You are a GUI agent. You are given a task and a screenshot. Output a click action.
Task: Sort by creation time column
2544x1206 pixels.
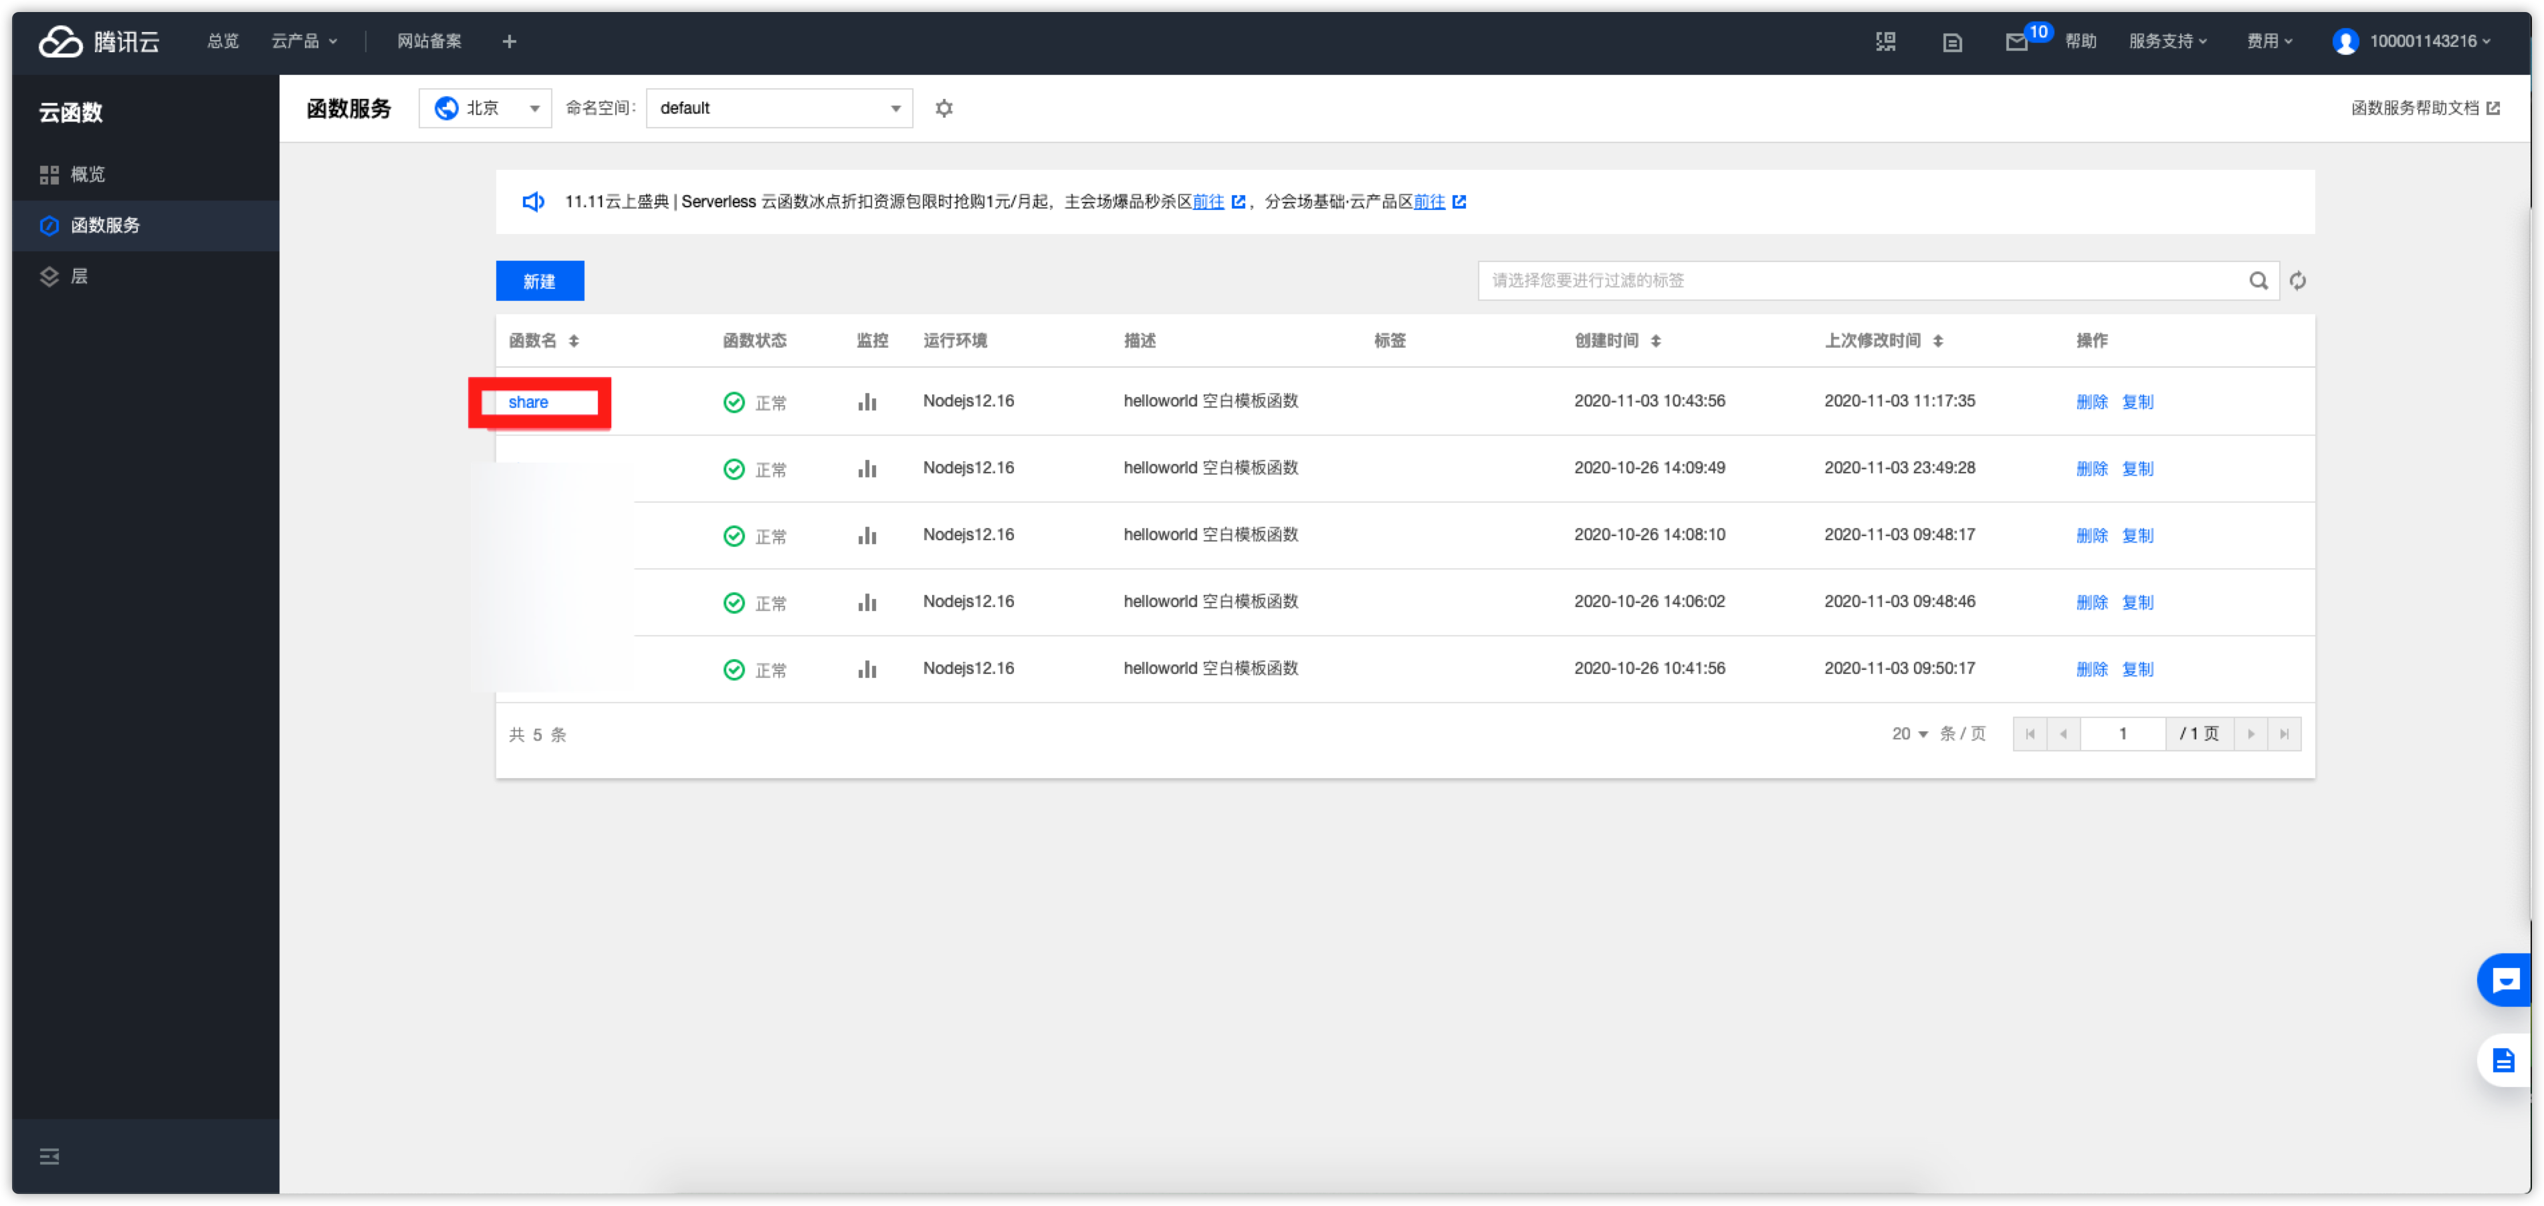(1656, 342)
